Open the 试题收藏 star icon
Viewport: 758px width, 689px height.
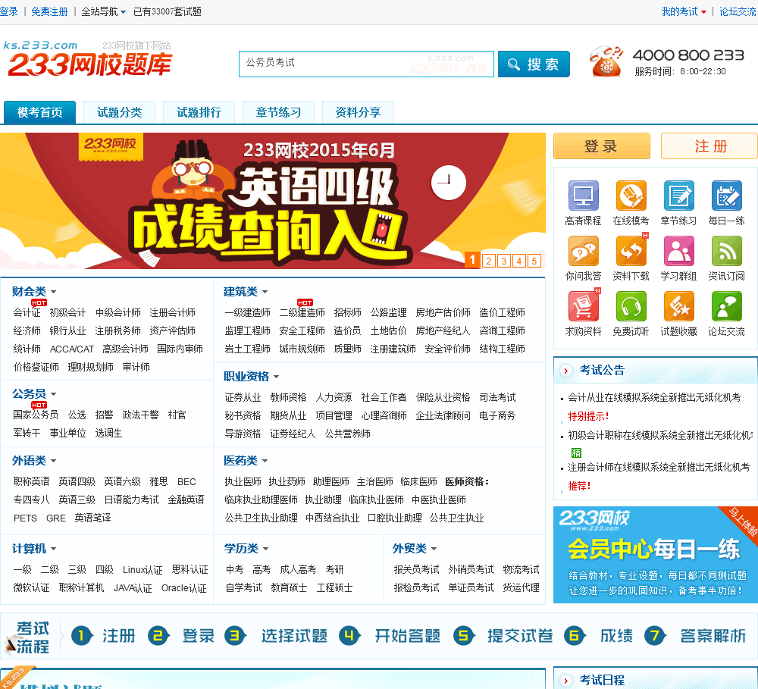678,306
